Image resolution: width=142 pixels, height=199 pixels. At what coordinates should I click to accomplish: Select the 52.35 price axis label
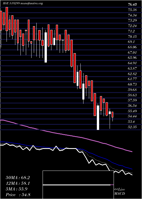click(133, 127)
